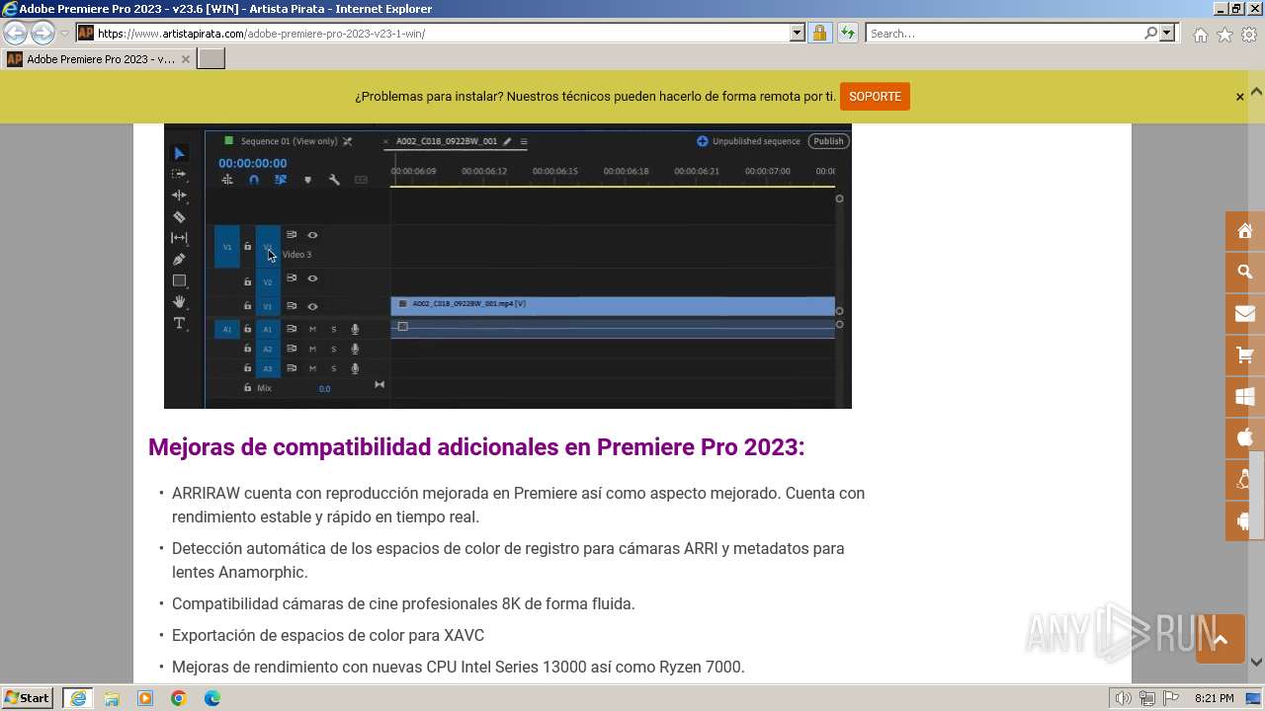1265x711 pixels.
Task: Select the Razor tool
Action: [179, 217]
